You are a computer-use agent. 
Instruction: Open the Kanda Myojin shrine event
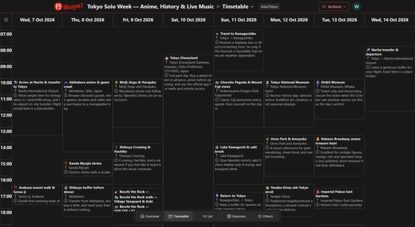[88, 168]
